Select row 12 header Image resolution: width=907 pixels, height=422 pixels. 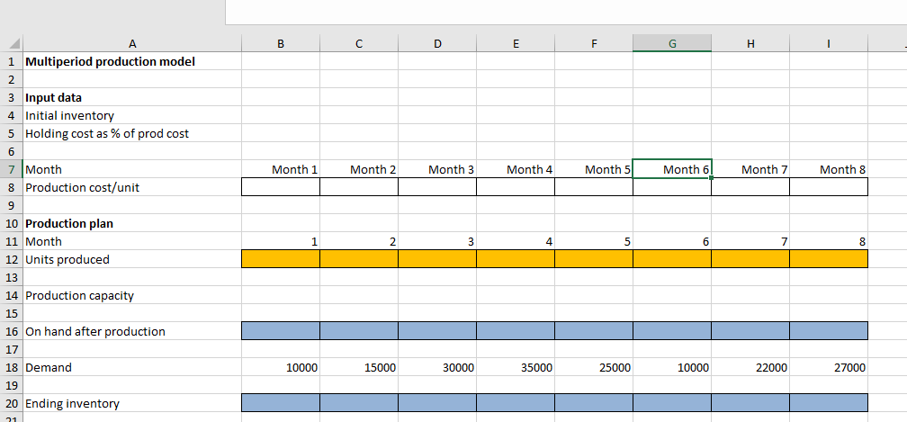pyautogui.click(x=12, y=259)
